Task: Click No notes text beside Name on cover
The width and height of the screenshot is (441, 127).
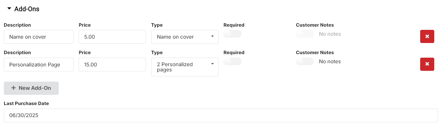Action: coord(330,34)
